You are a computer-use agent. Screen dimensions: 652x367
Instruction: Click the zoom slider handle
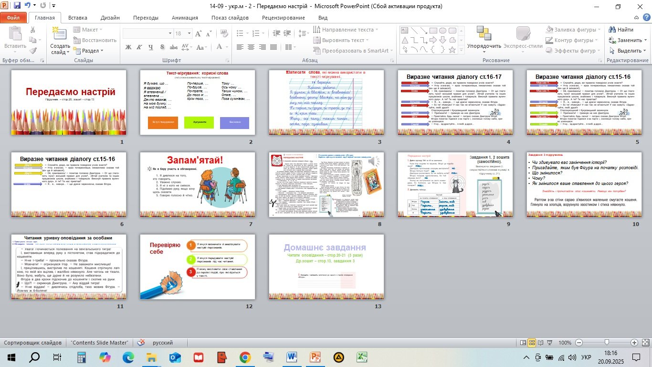pos(607,343)
